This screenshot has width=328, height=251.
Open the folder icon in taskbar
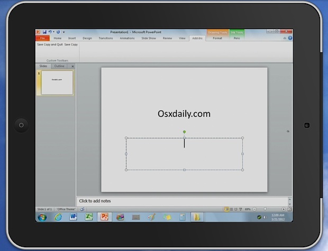pos(197,217)
